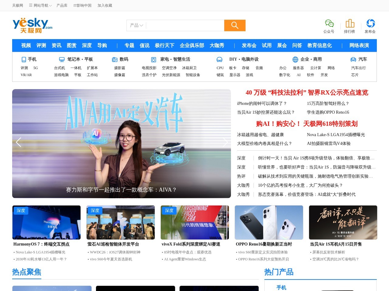Image resolution: width=389 pixels, height=291 pixels.
Task: Click the 产品库 top link
Action: [x=62, y=5]
